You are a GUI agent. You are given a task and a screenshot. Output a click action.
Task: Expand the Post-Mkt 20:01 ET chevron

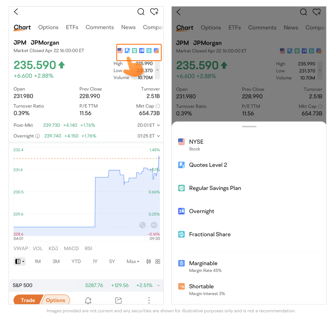tap(159, 125)
